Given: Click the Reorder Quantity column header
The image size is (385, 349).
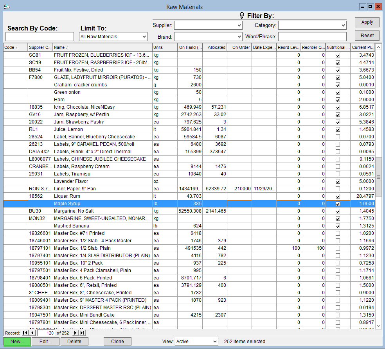Looking at the screenshot, I should point(313,47).
